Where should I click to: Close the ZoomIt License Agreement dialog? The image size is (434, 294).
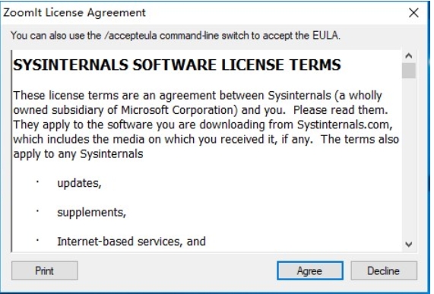(x=413, y=13)
